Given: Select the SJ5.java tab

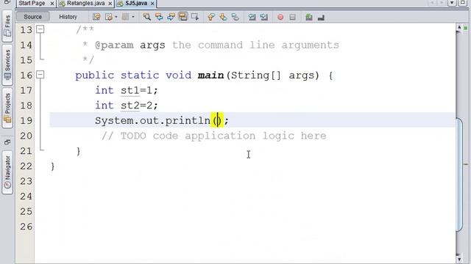Looking at the screenshot, I should coord(136,3).
